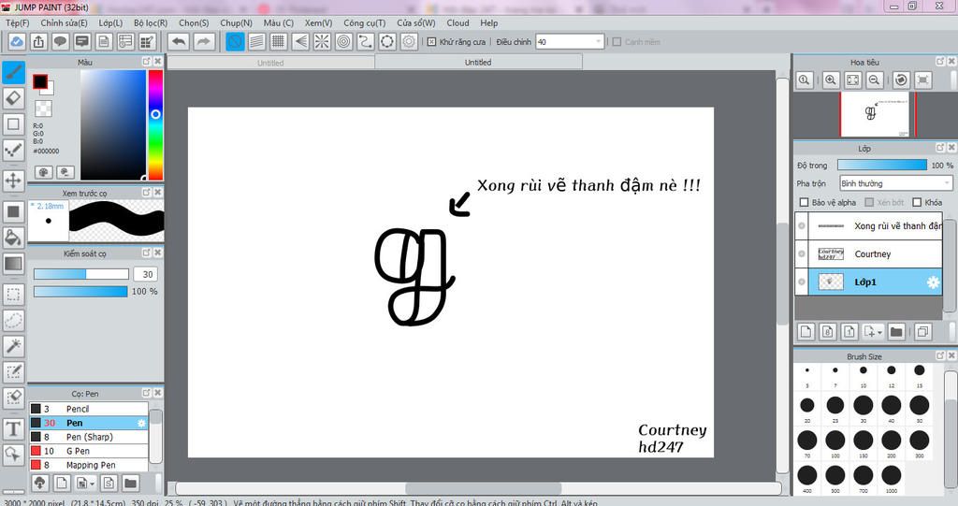This screenshot has width=958, height=506.
Task: Toggle the Khóa layer lock checkbox
Action: [917, 202]
